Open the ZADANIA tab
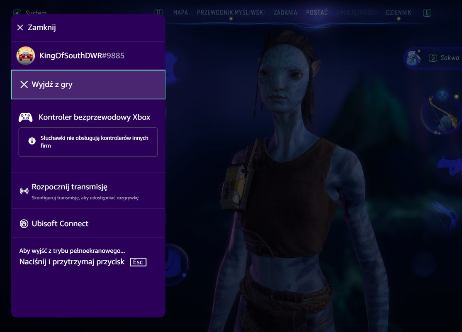Image resolution: width=462 pixels, height=332 pixels. (285, 12)
